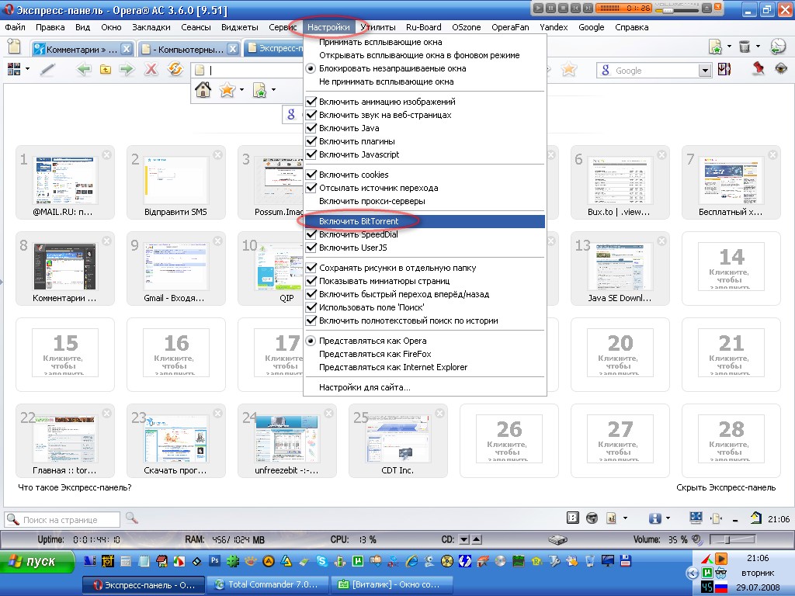Click the orange bookmarks star under the address bar
The width and height of the screenshot is (795, 596).
(x=227, y=90)
